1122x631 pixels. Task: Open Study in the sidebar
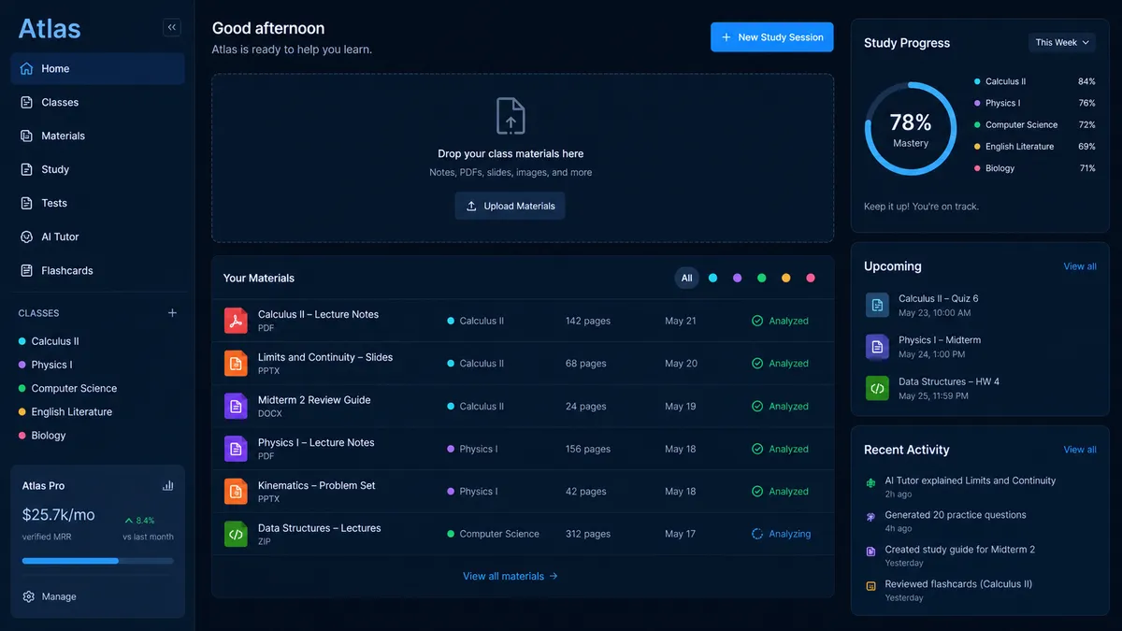click(97, 169)
